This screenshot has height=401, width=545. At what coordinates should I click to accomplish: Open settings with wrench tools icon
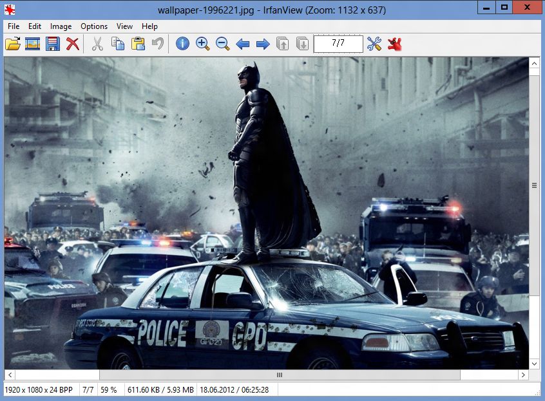pos(374,44)
